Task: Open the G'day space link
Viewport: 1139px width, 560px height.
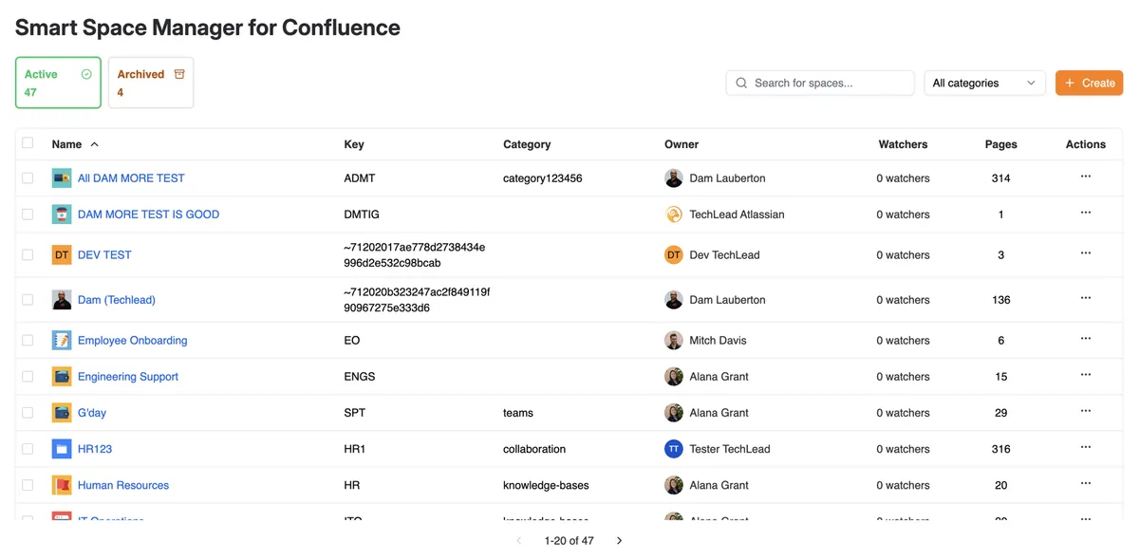Action: point(92,412)
